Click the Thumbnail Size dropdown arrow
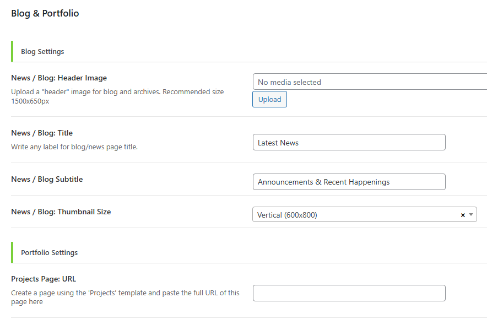Screen dimensions: 487x330 click(471, 215)
